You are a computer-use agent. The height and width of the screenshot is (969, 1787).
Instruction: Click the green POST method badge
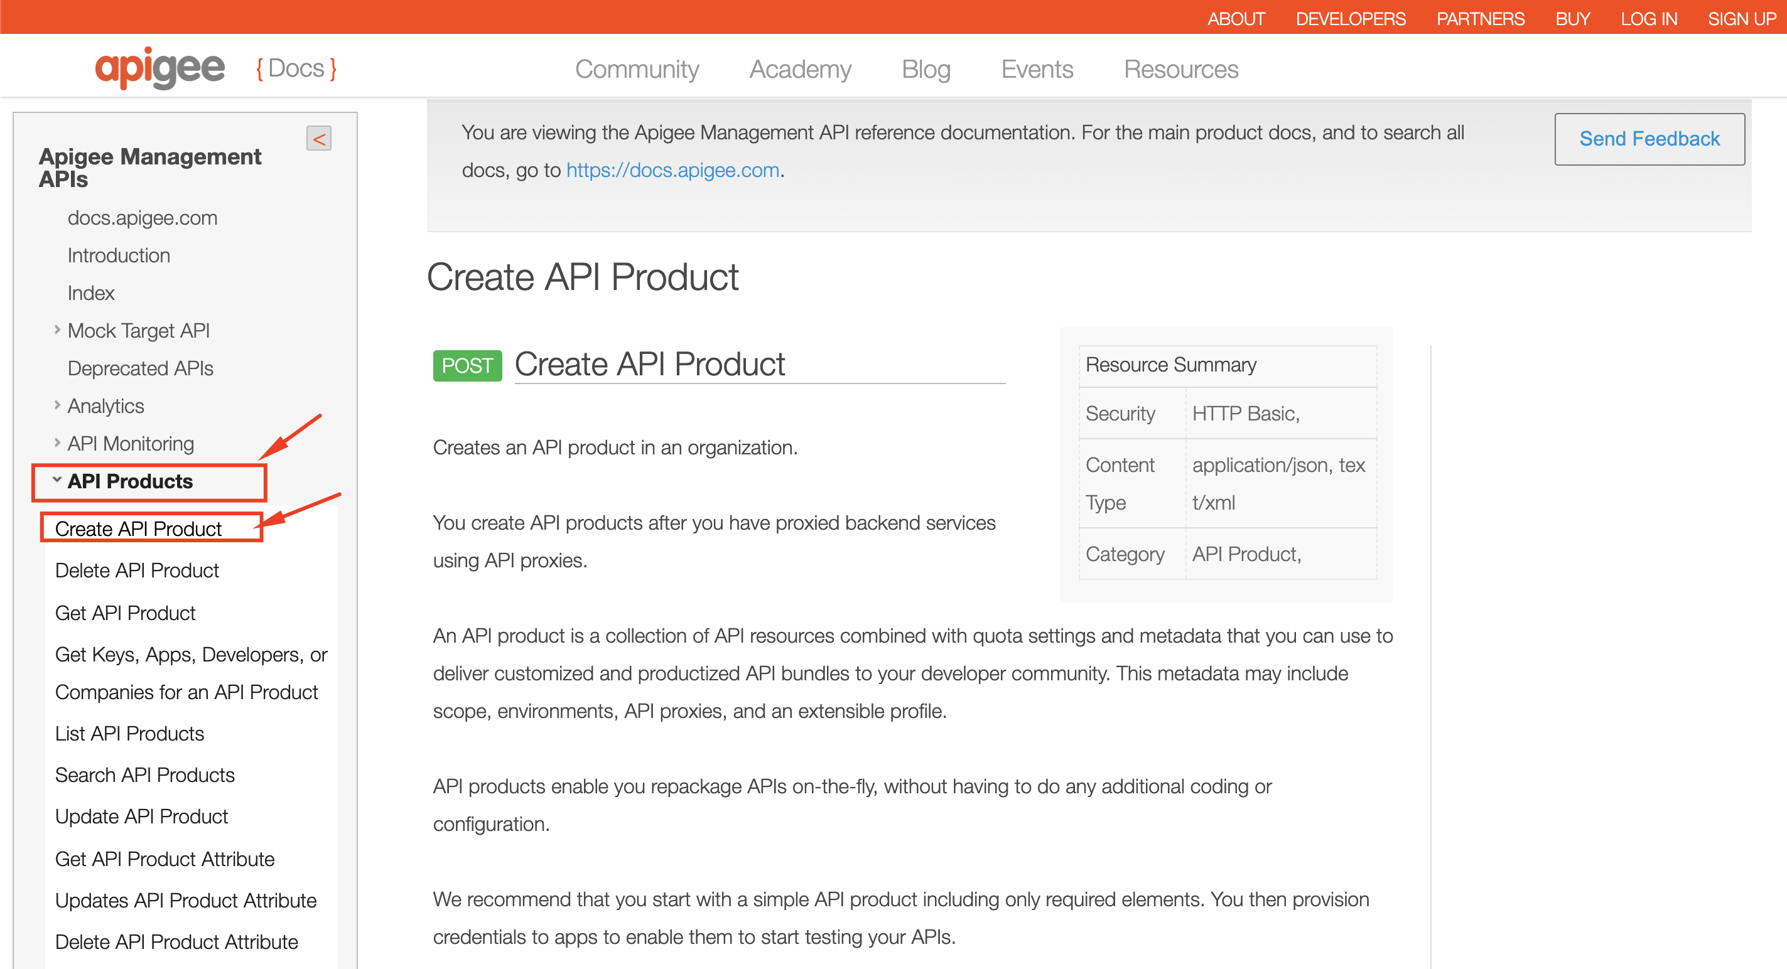coord(467,365)
